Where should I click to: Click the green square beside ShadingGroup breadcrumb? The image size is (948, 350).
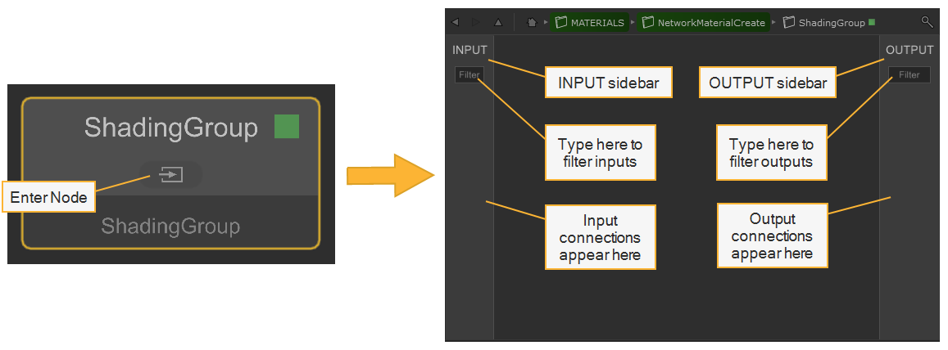click(872, 23)
